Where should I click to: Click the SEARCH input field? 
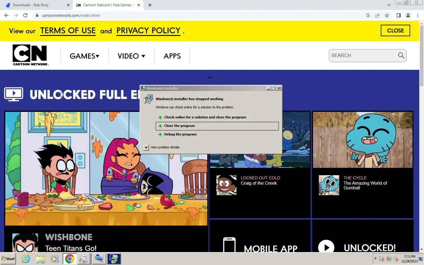[x=363, y=55]
